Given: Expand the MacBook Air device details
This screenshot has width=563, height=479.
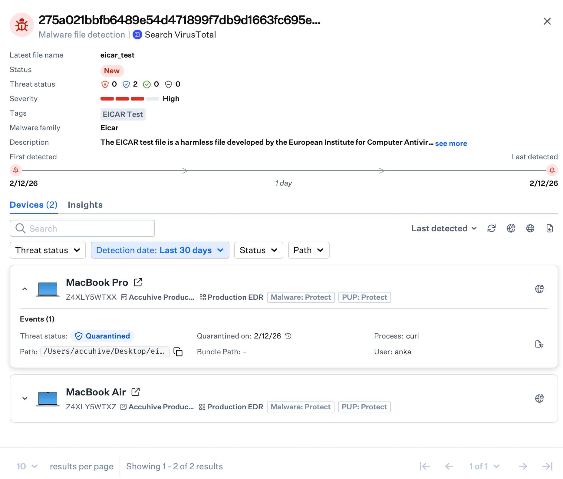Looking at the screenshot, I should pos(25,398).
